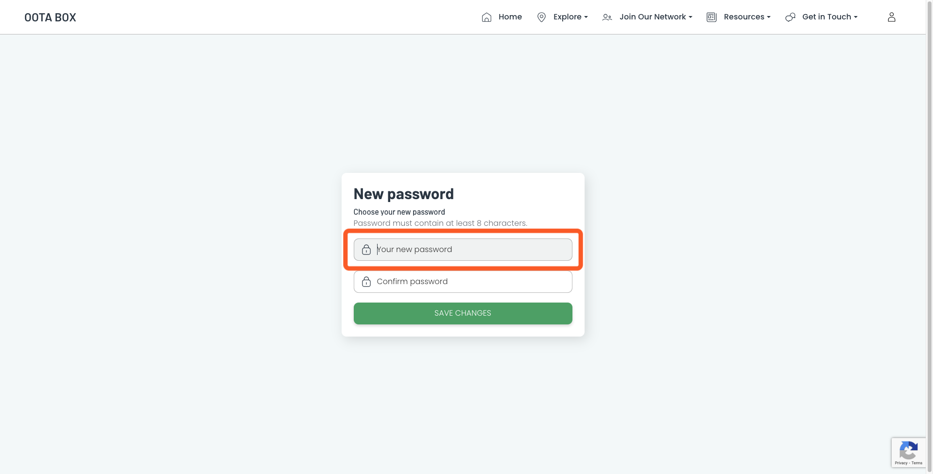
Task: Expand the Resources dropdown menu
Action: click(747, 17)
